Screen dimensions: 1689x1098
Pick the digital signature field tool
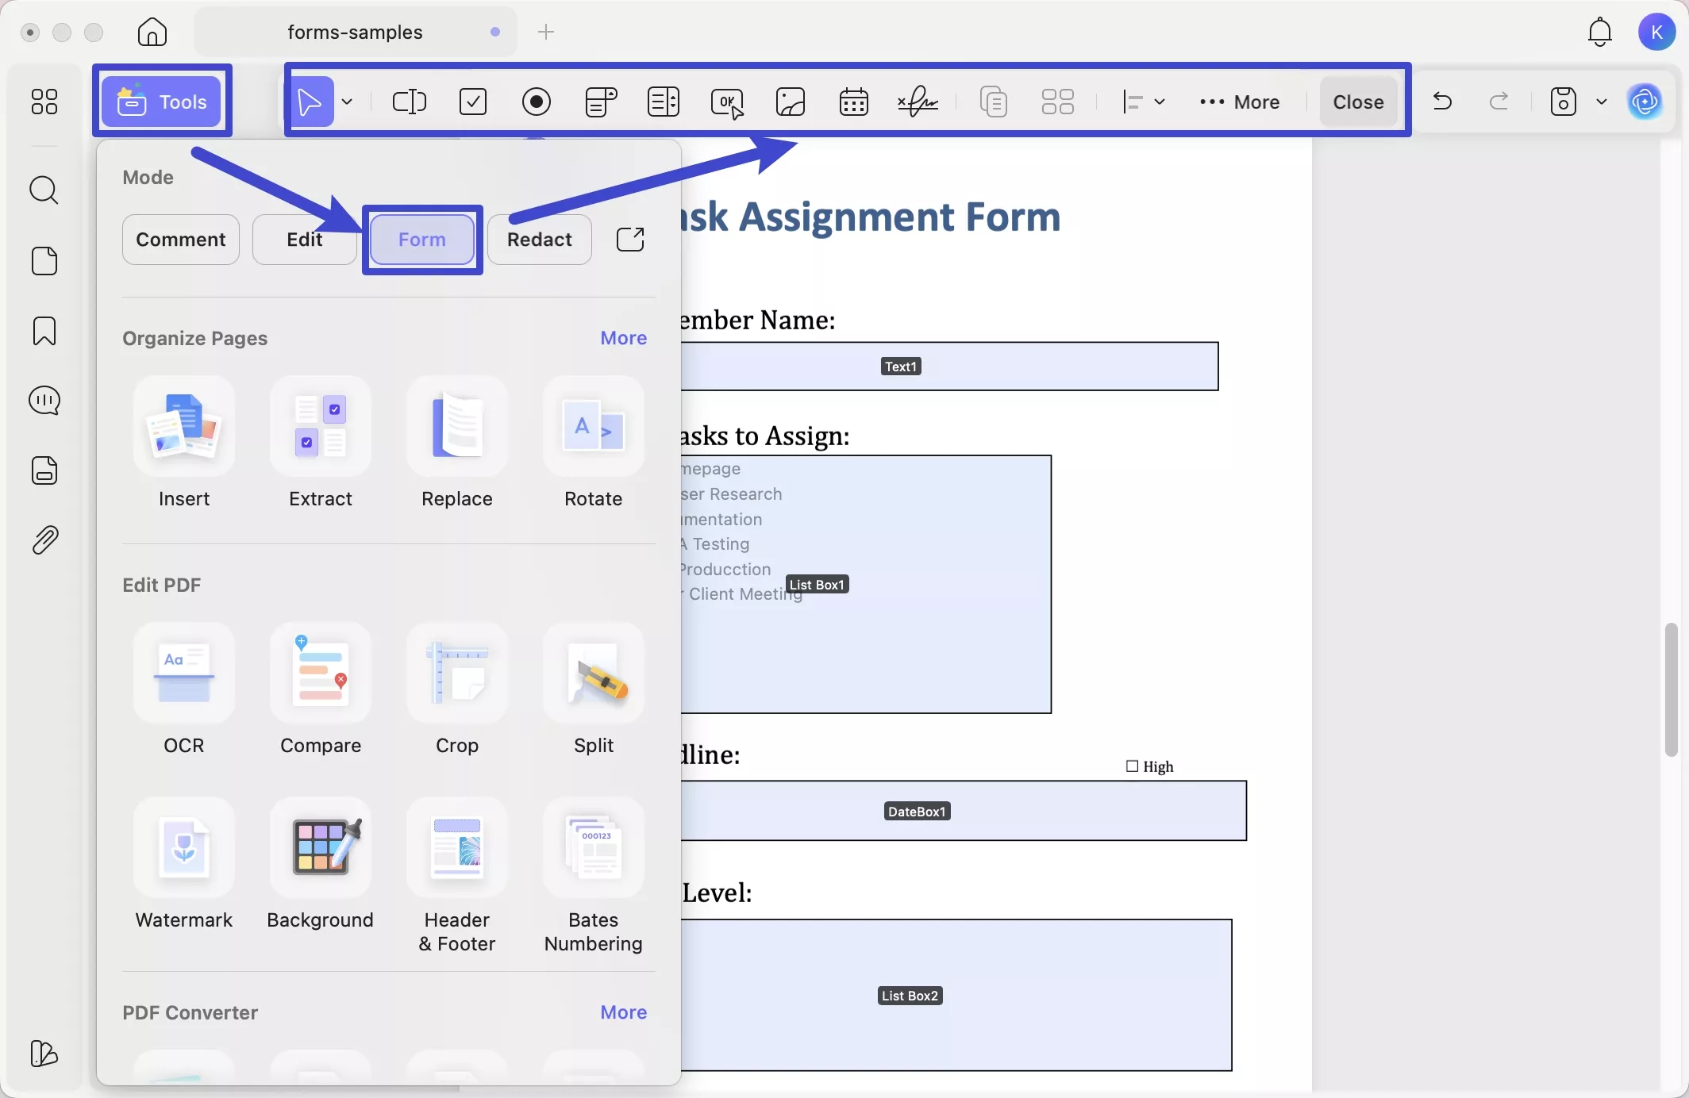tap(918, 102)
